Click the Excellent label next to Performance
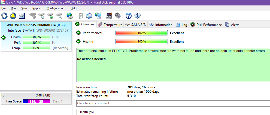The height and width of the screenshot is (115, 270). 177,33
